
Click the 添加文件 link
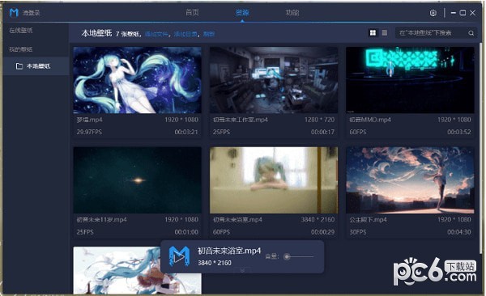156,34
